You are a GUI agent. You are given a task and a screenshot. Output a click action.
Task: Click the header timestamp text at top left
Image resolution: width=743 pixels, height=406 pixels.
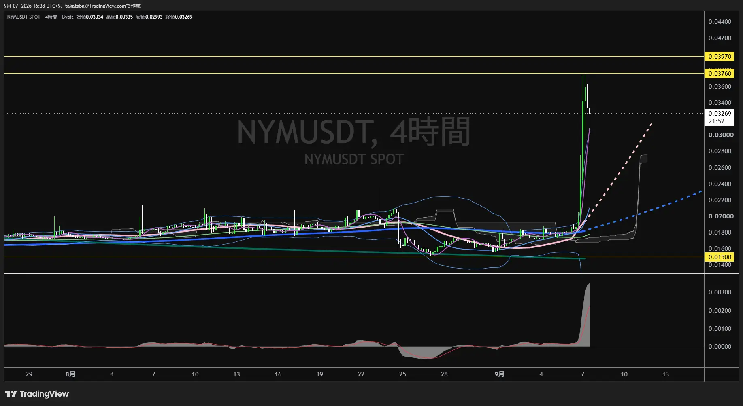click(x=72, y=6)
